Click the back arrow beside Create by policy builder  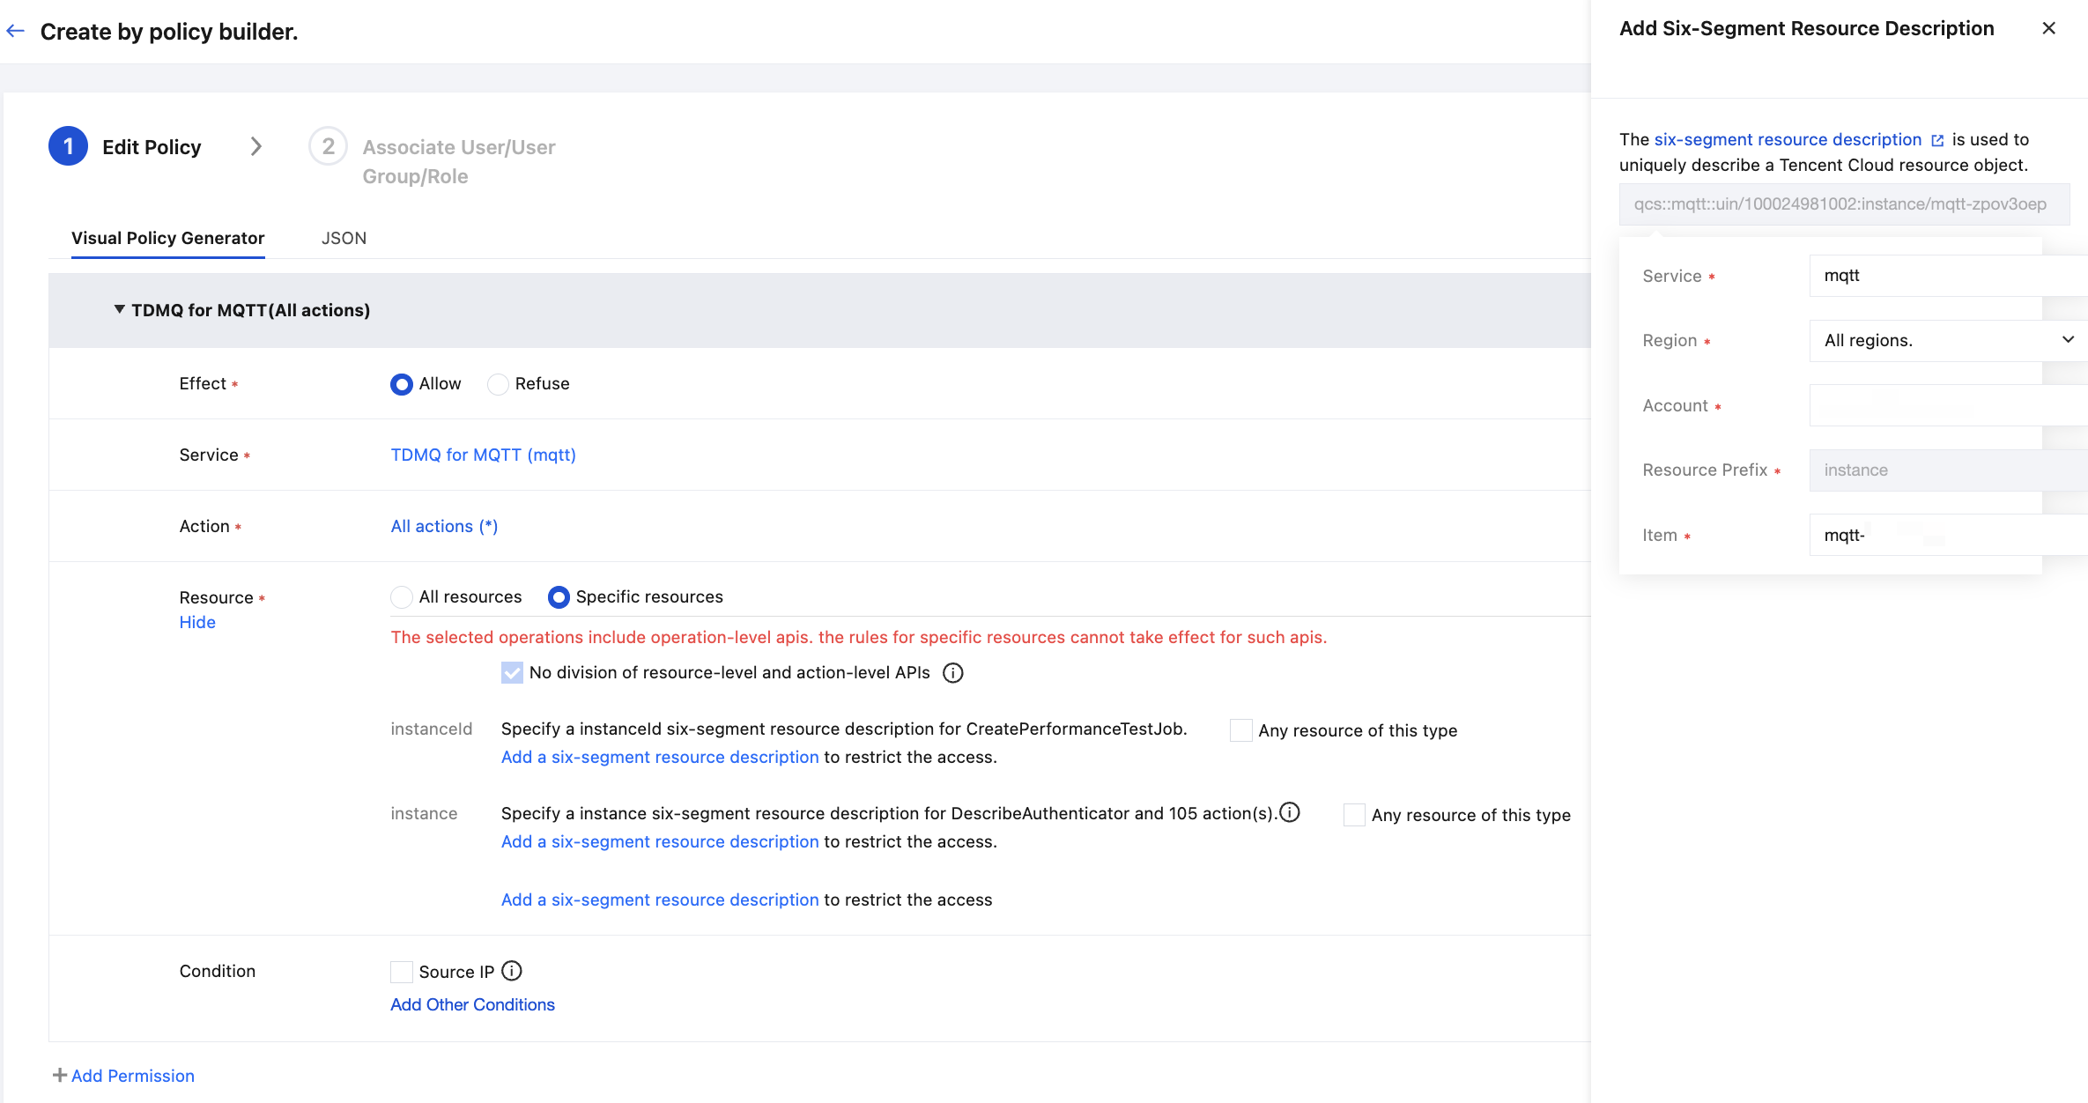pyautogui.click(x=15, y=32)
